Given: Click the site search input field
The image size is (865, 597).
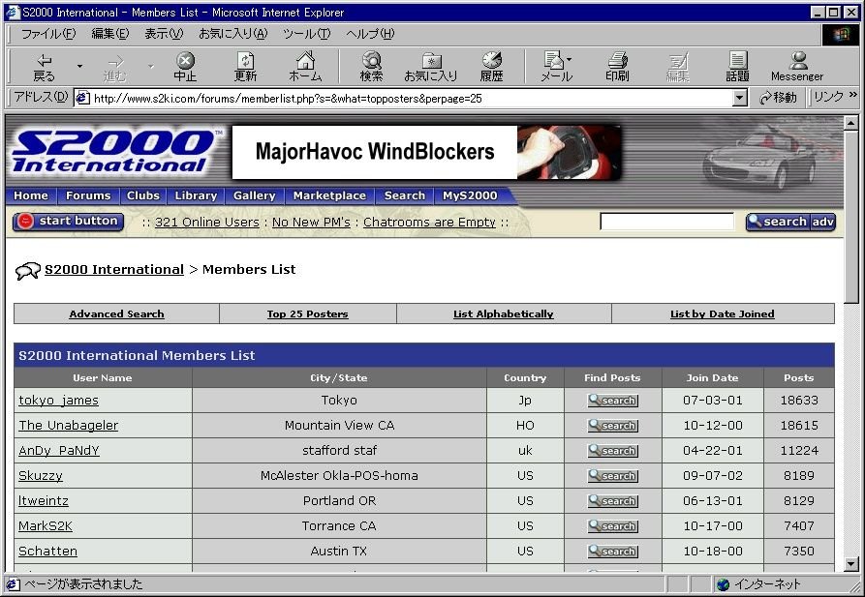Looking at the screenshot, I should point(666,222).
